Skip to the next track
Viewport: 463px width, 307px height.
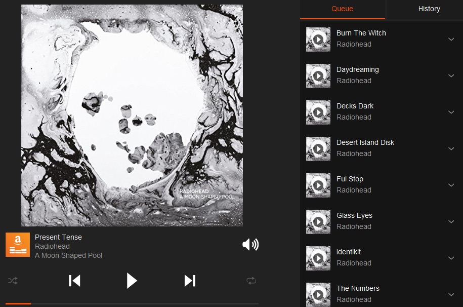pyautogui.click(x=190, y=281)
